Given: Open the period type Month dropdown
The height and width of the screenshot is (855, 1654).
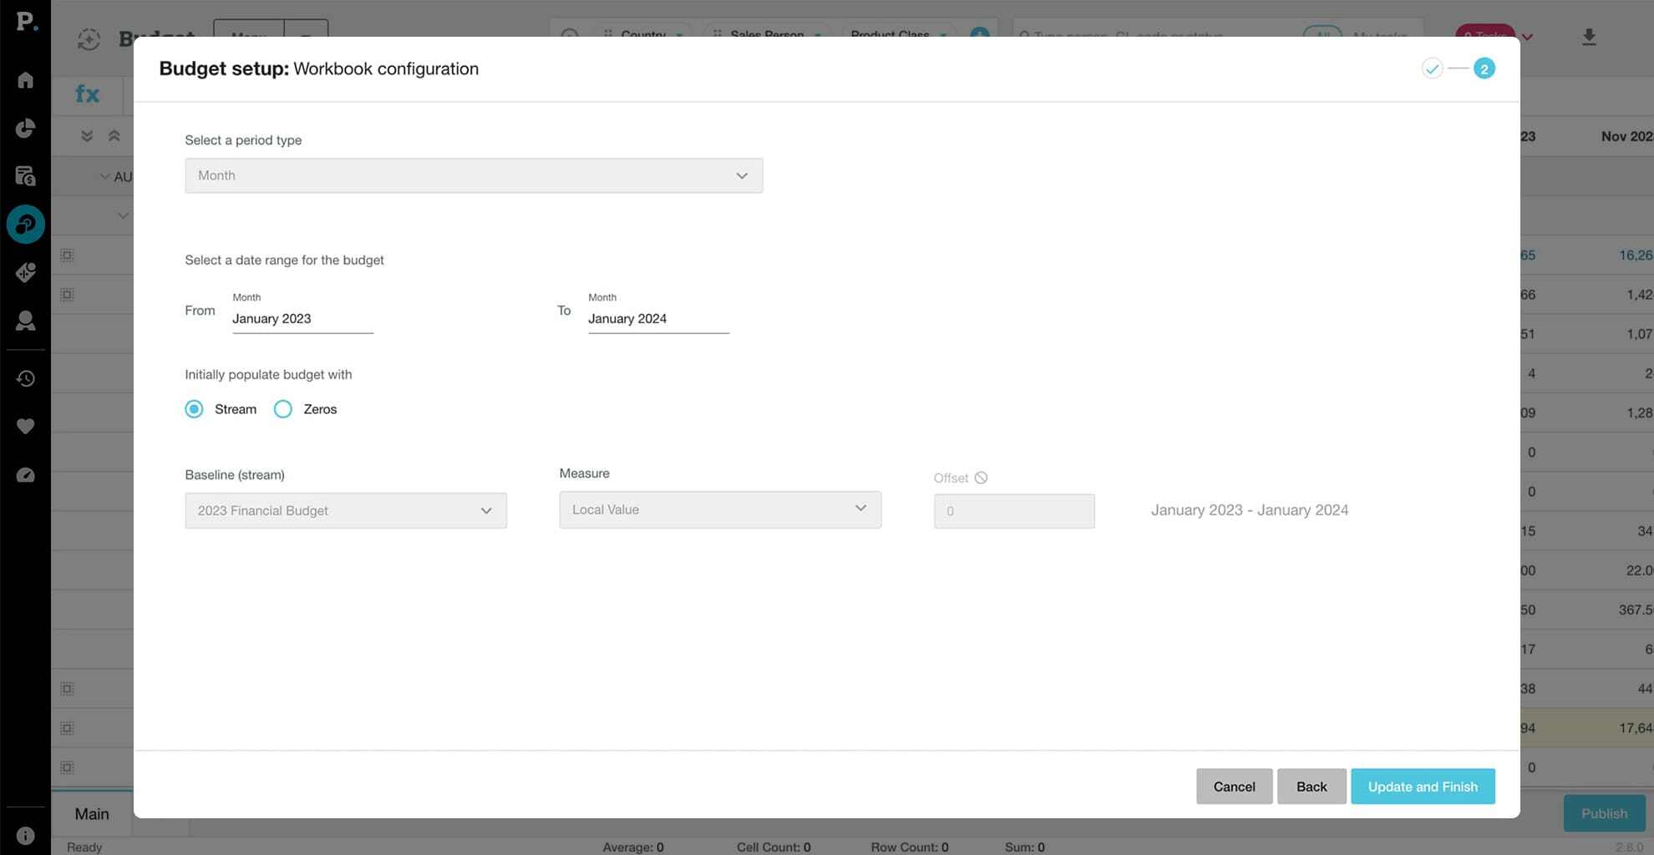Looking at the screenshot, I should pos(473,175).
